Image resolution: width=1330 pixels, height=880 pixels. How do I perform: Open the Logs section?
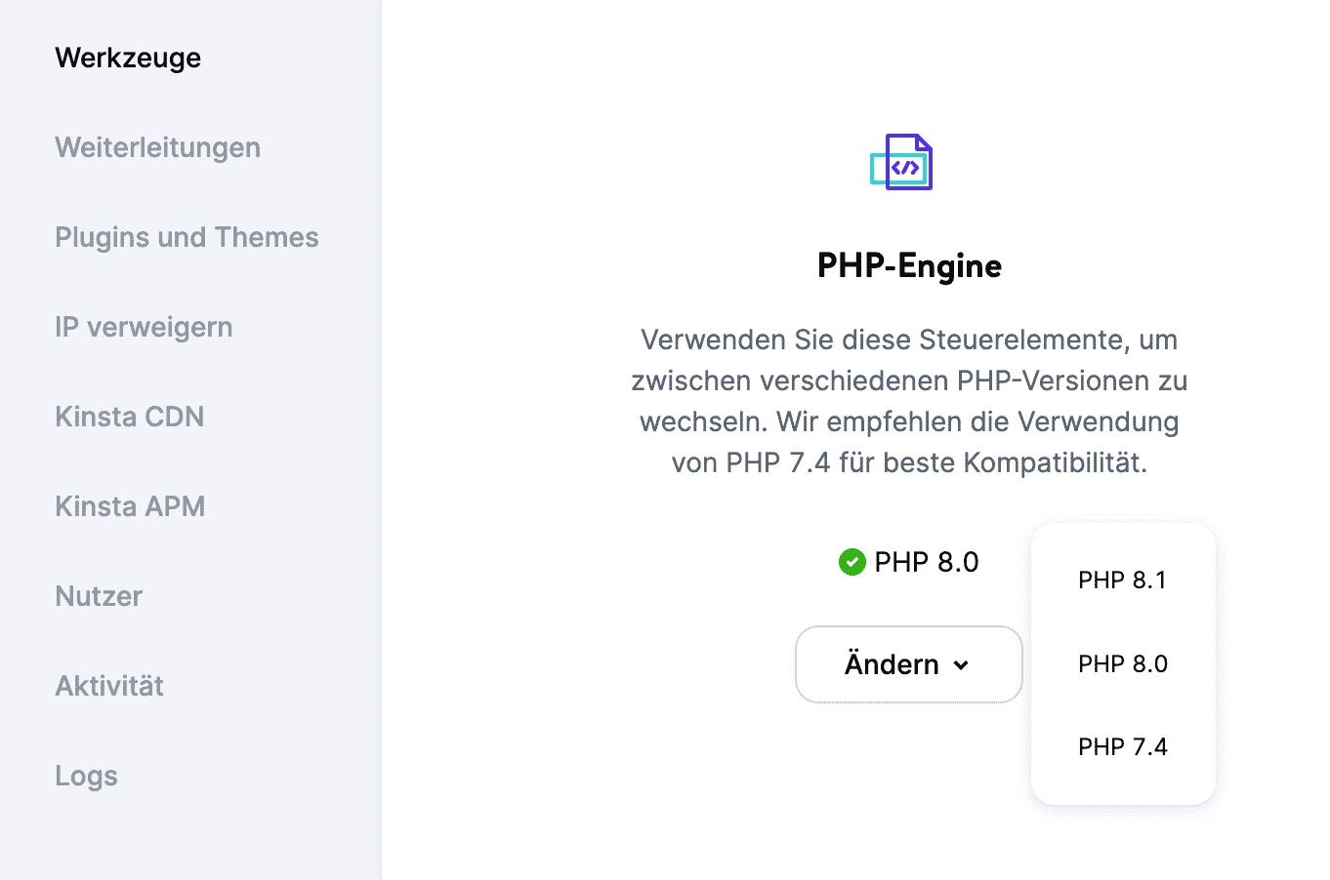[86, 777]
